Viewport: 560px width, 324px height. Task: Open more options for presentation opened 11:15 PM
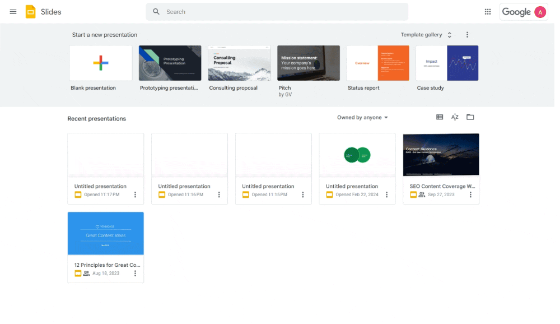pyautogui.click(x=303, y=195)
